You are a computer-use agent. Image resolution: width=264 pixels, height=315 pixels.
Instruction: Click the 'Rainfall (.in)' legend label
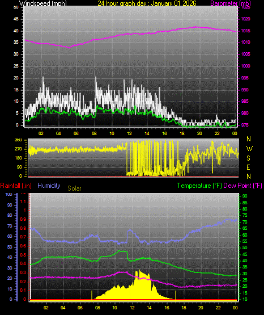tap(16, 186)
